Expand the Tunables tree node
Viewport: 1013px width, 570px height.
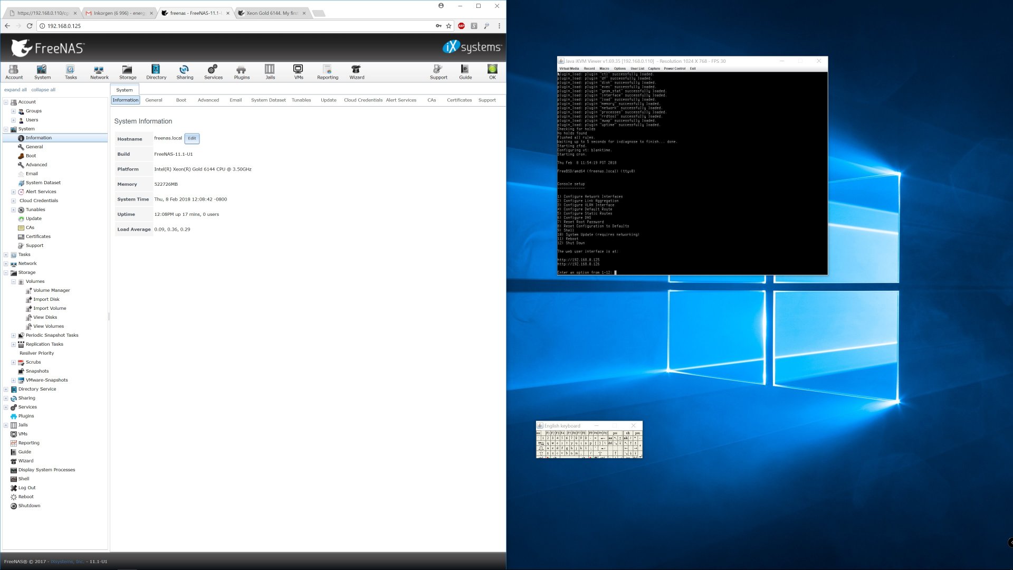pos(13,210)
